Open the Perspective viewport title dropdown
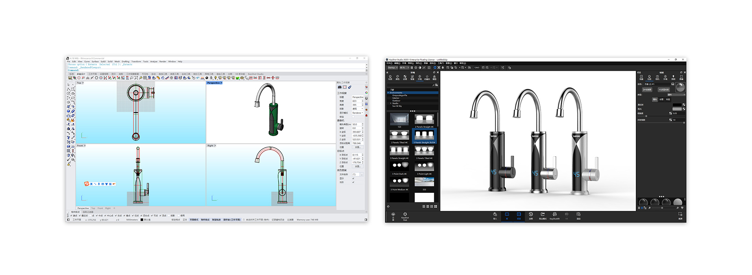The width and height of the screenshot is (752, 275). [x=222, y=83]
